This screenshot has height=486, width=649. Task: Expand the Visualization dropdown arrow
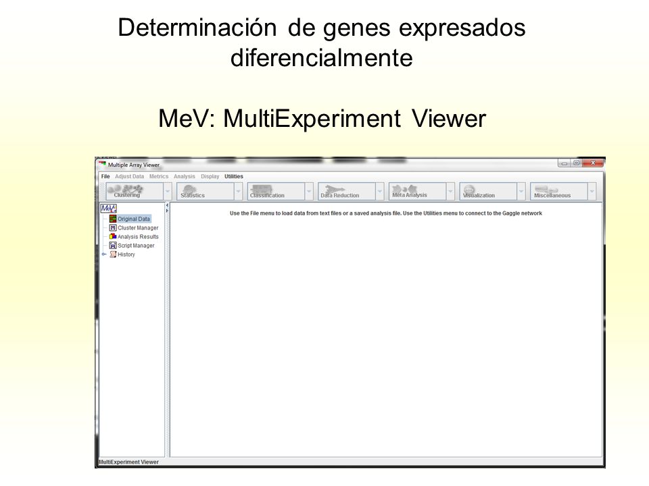click(521, 191)
